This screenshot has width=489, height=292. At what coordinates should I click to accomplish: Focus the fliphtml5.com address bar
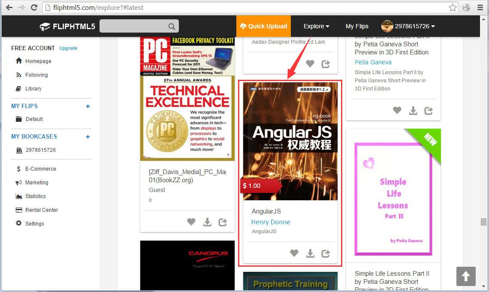pyautogui.click(x=250, y=7)
